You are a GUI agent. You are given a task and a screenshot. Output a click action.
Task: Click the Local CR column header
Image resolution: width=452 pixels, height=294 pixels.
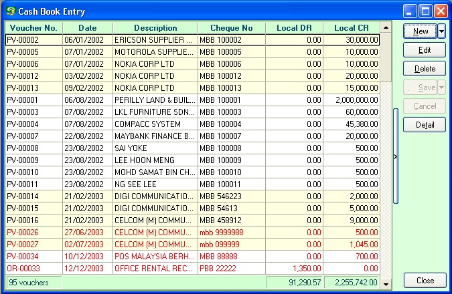pos(352,28)
